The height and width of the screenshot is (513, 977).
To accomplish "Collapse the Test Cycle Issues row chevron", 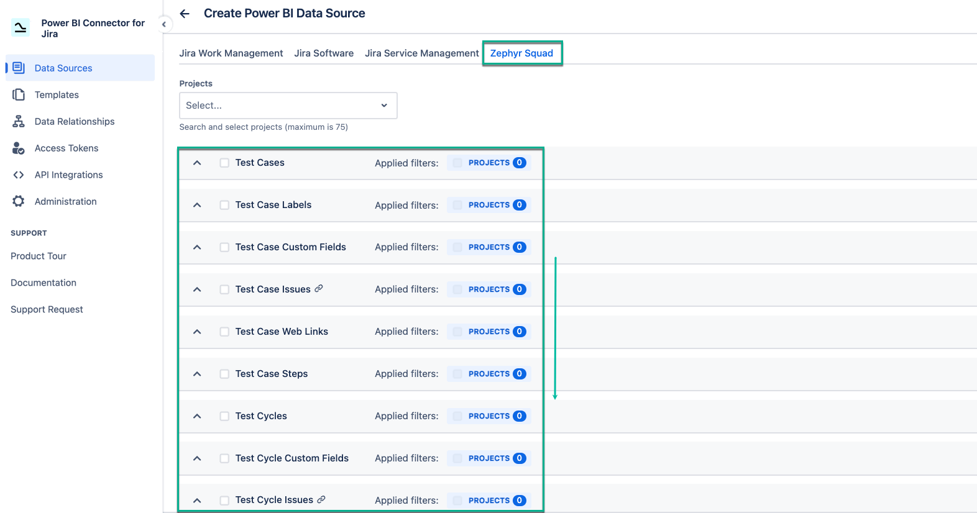I will tap(197, 501).
